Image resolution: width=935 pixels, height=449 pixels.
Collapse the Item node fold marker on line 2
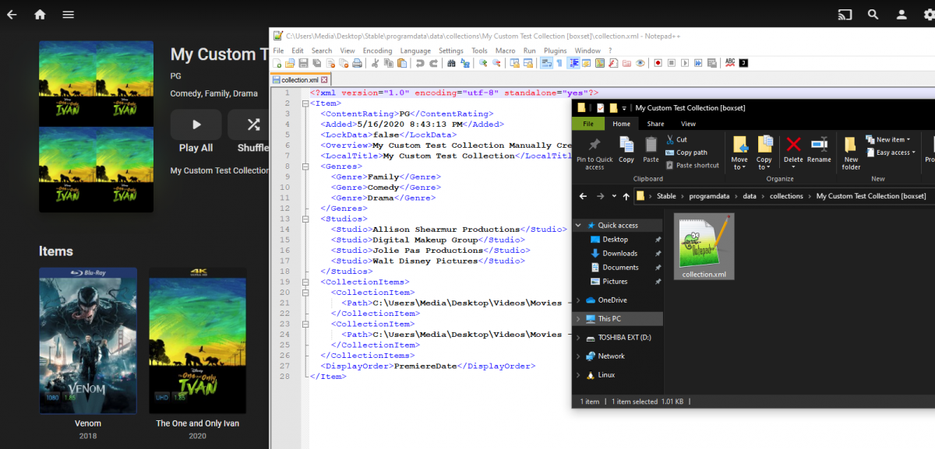coord(304,103)
